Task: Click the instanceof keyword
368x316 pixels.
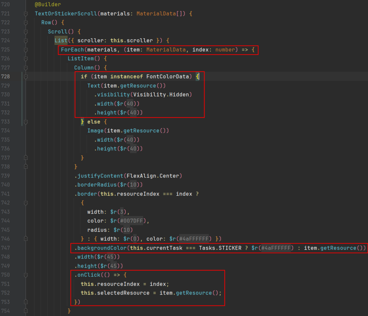Action: [126, 77]
